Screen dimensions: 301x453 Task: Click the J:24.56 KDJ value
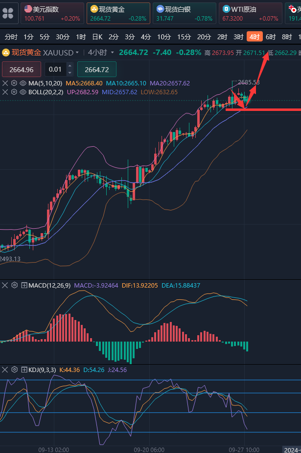click(116, 370)
